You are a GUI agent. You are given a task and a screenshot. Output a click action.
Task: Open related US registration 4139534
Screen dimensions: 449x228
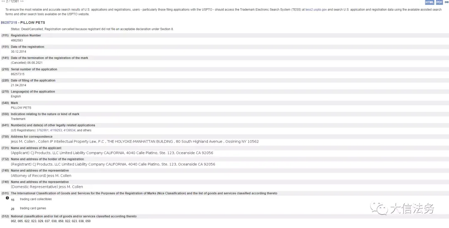69,131
